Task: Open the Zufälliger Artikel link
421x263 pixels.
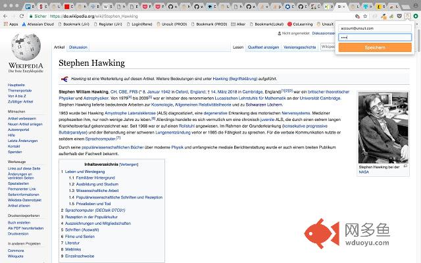Action: [x=20, y=102]
